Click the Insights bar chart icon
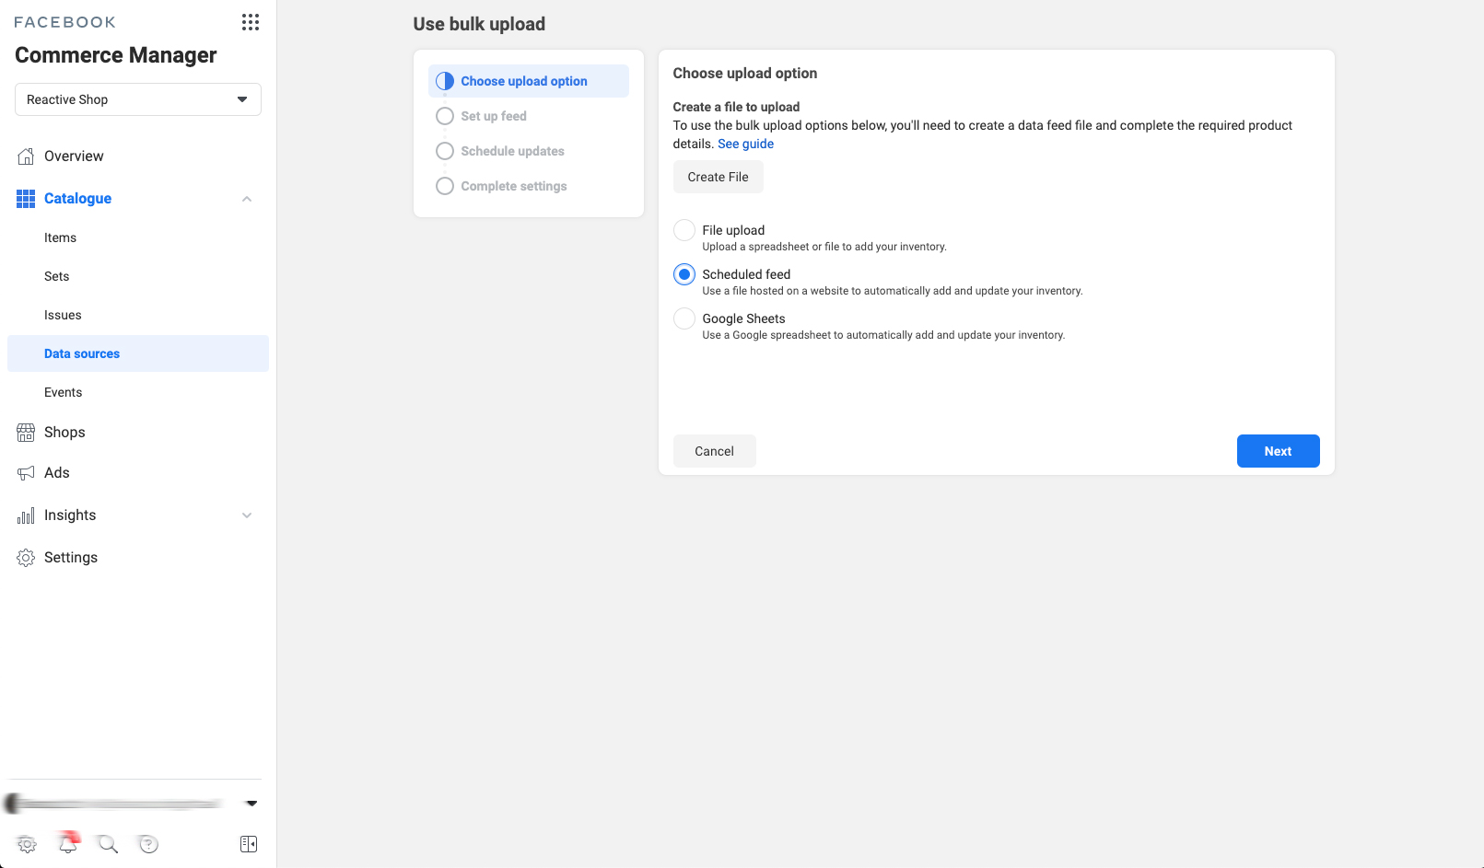 pyautogui.click(x=26, y=515)
